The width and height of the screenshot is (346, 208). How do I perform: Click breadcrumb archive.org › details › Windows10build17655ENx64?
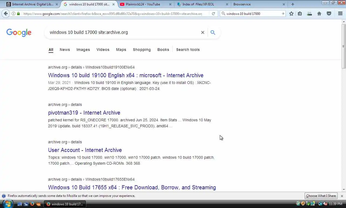[x=91, y=179]
